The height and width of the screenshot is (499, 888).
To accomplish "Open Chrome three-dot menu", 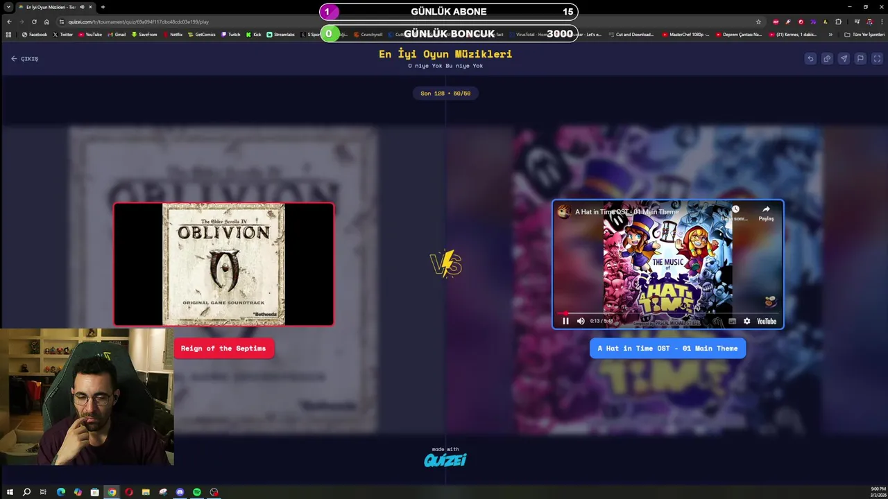I will pyautogui.click(x=881, y=21).
